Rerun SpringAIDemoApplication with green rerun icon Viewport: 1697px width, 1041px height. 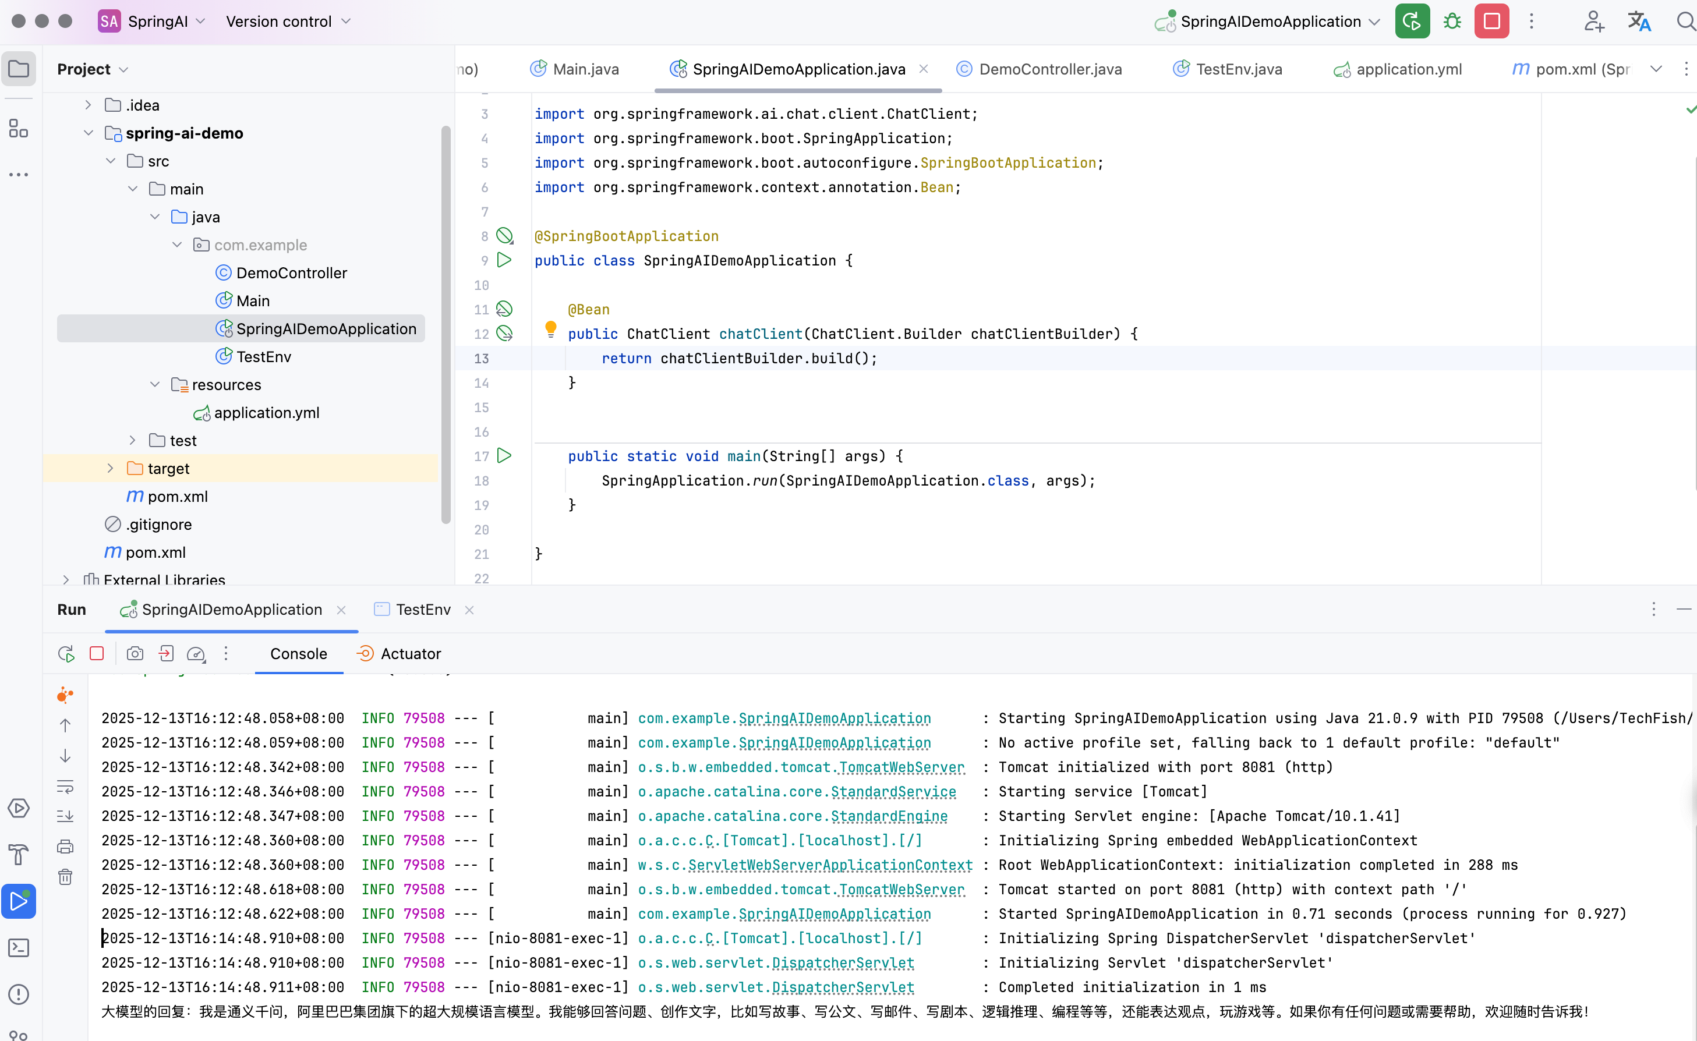(1412, 22)
